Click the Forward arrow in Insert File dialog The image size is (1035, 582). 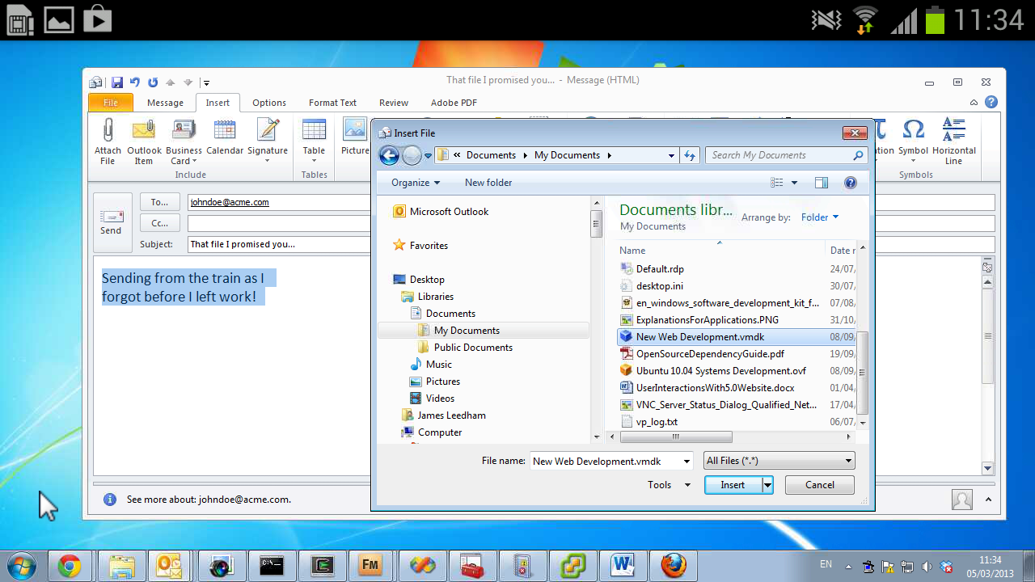pos(412,155)
